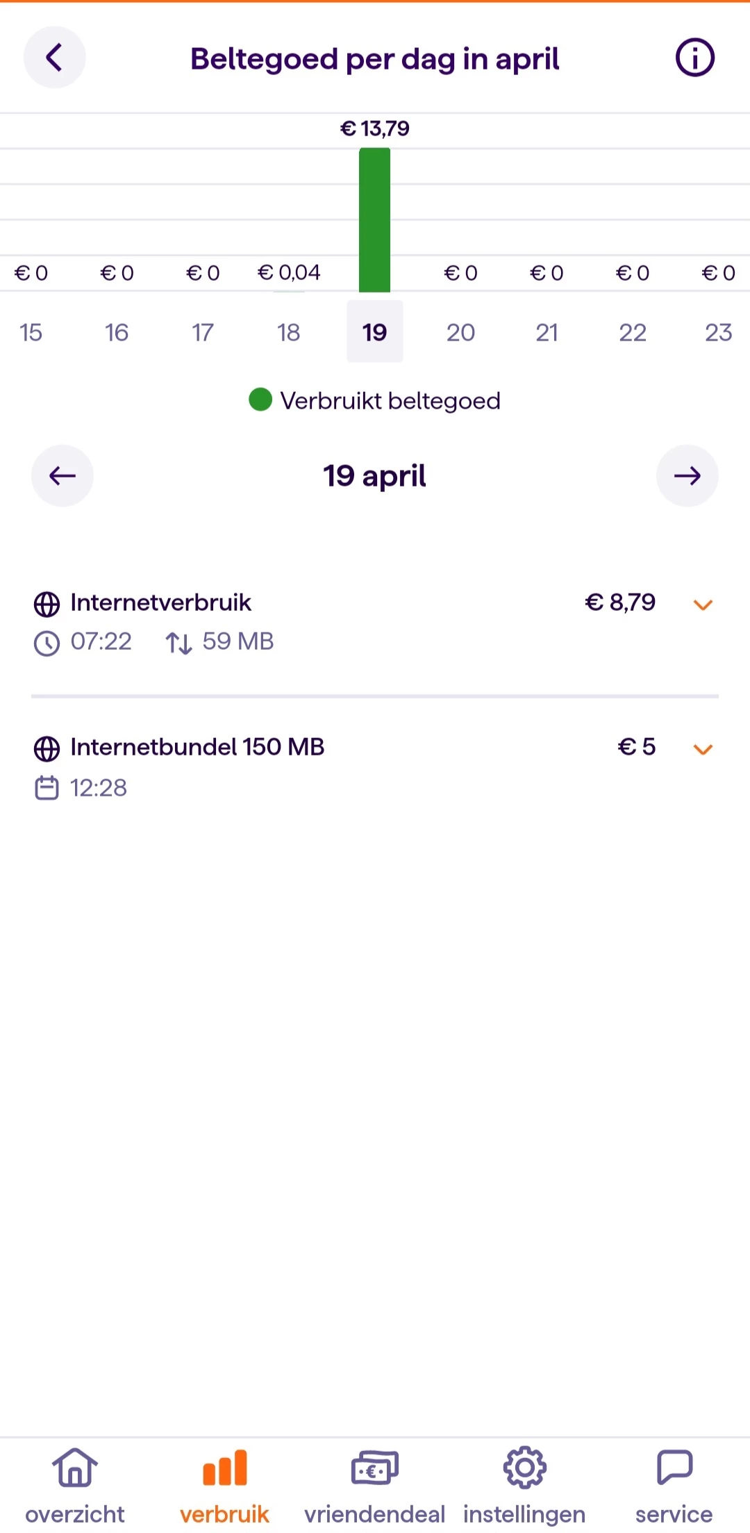The width and height of the screenshot is (750, 1533).
Task: Go to previous day with left arrow
Action: pos(62,476)
